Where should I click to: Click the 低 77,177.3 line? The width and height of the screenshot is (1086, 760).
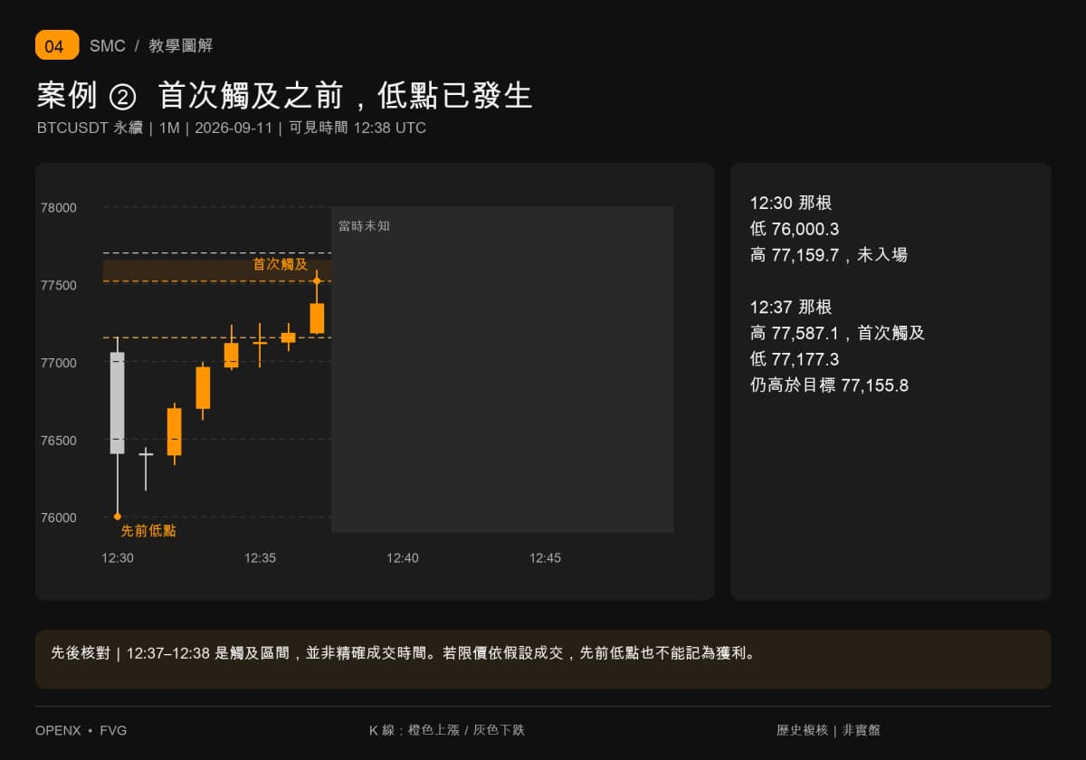pos(795,359)
